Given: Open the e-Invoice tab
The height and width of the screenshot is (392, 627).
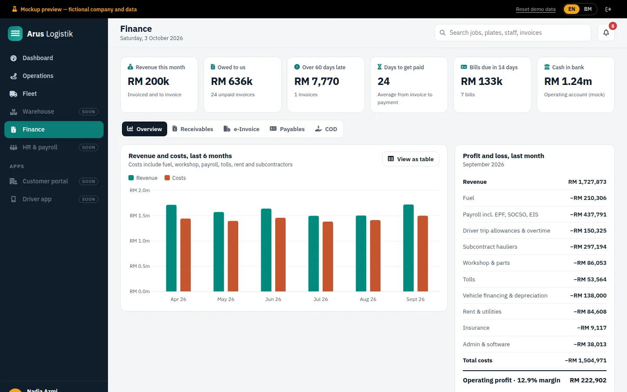Looking at the screenshot, I should coord(241,129).
